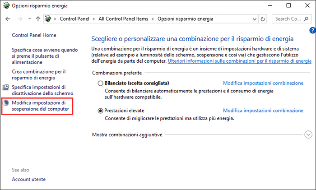Go back with the back arrow
This screenshot has width=316, height=190.
coord(8,19)
